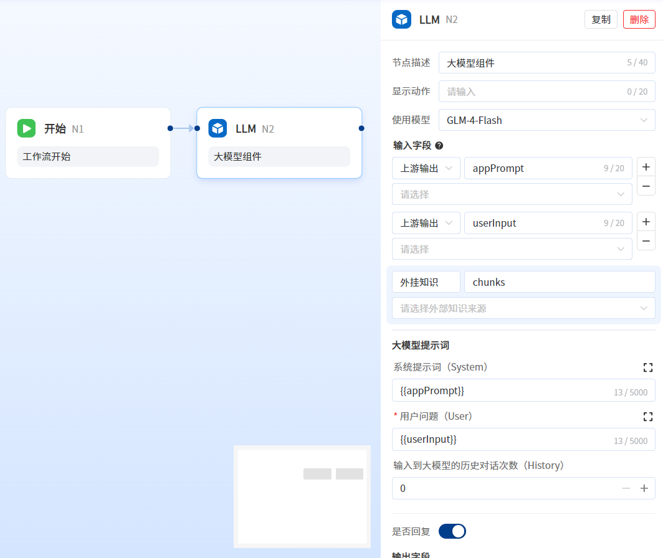The width and height of the screenshot is (663, 558).
Task: Add input field after appPrompt row
Action: (646, 167)
